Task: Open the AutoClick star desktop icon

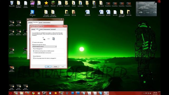Action: click(x=46, y=4)
